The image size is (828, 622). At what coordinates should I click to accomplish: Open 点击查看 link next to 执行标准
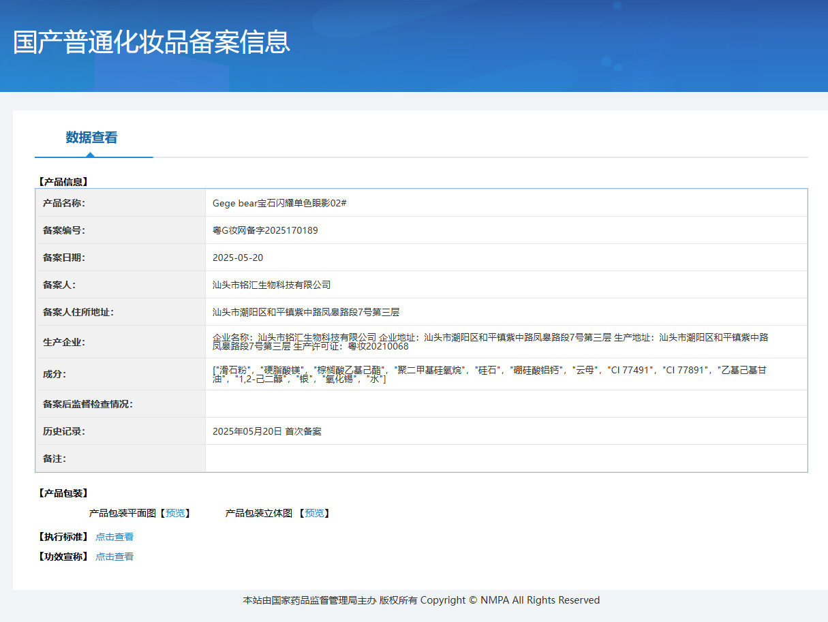tap(114, 537)
